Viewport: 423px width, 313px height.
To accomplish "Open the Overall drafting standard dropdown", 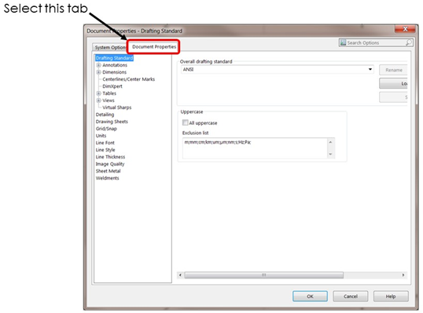I will (278, 70).
